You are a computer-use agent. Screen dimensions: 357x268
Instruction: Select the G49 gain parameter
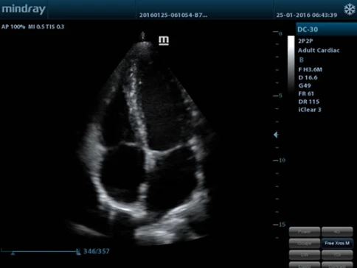305,85
